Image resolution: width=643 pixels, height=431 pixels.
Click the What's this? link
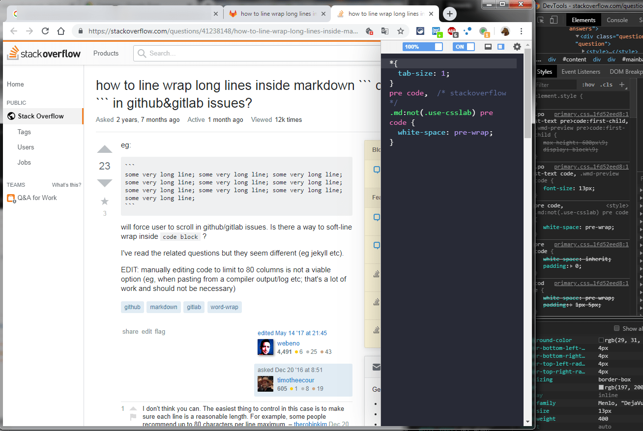[66, 185]
